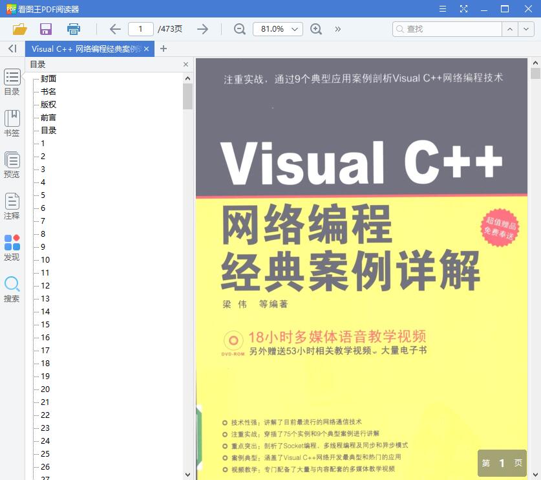Open the 预览 thumbnails panel
Image resolution: width=541 pixels, height=480 pixels.
pos(12,165)
